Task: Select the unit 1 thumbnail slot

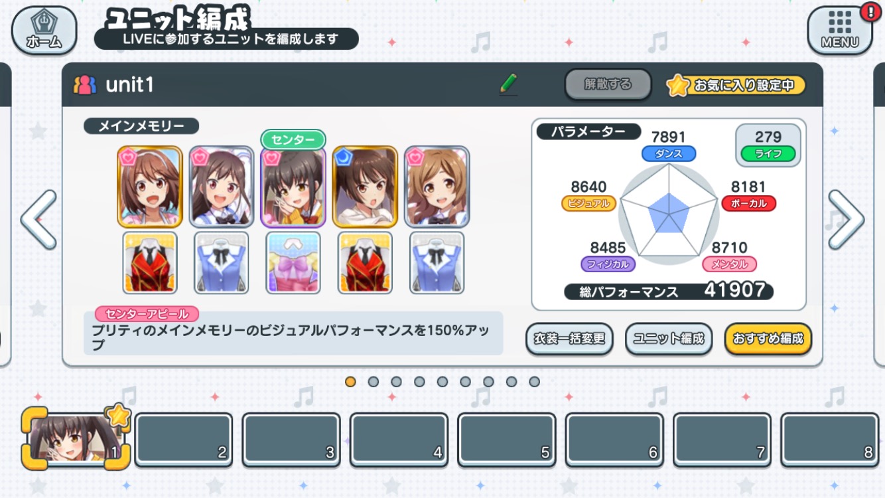Action: point(76,438)
